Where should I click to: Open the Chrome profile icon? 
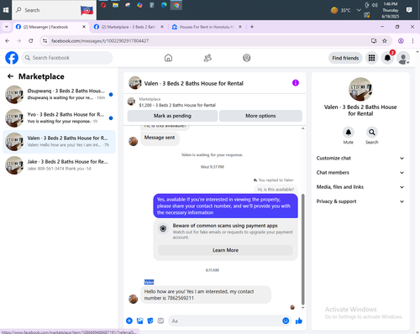[x=401, y=41]
